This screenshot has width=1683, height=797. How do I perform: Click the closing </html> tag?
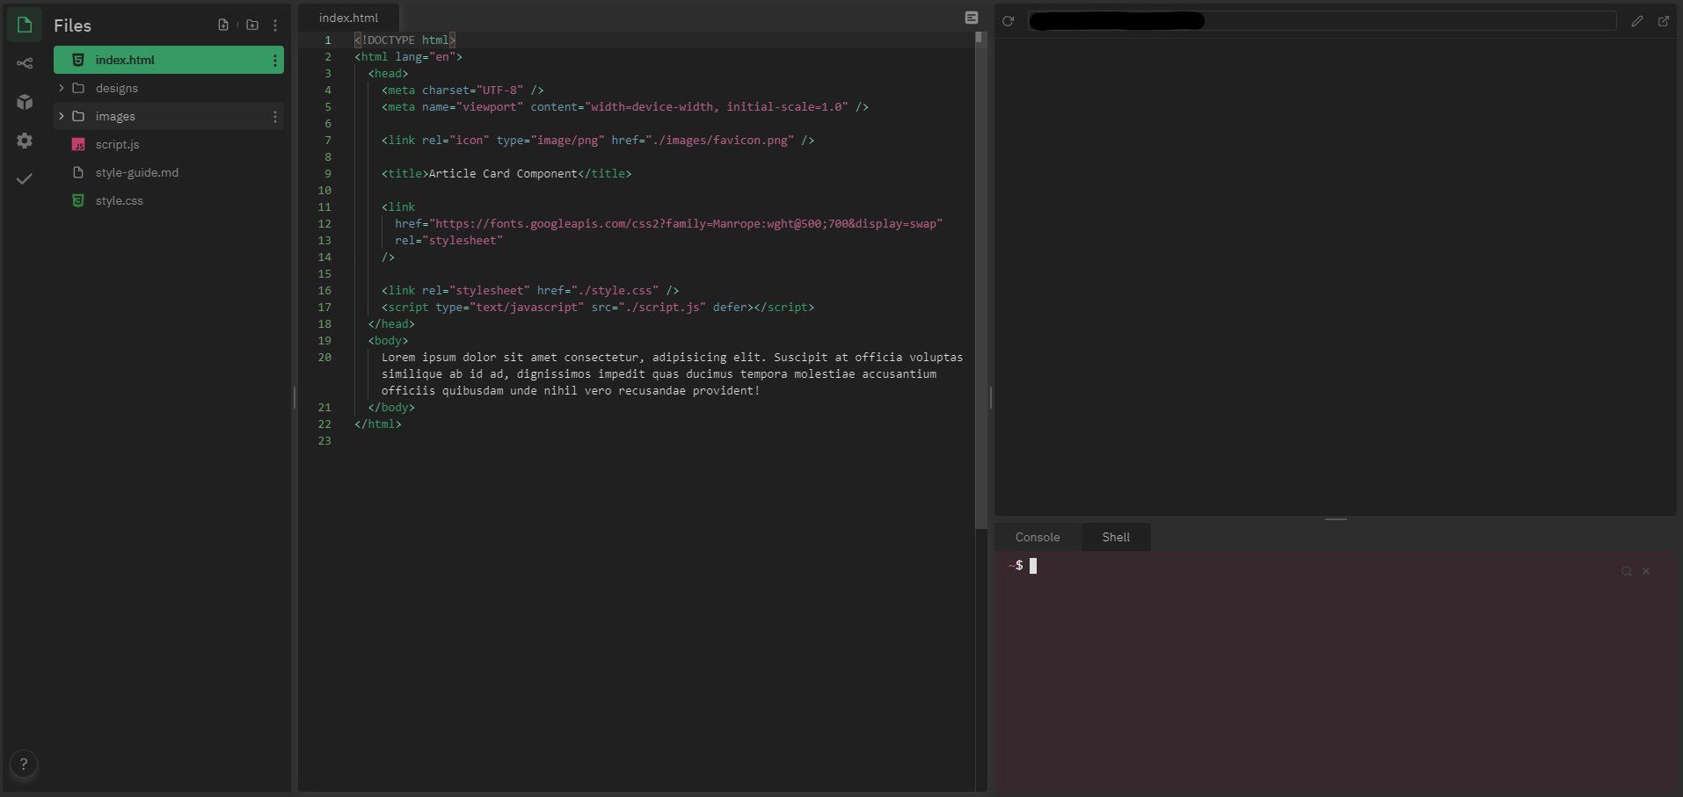(378, 424)
